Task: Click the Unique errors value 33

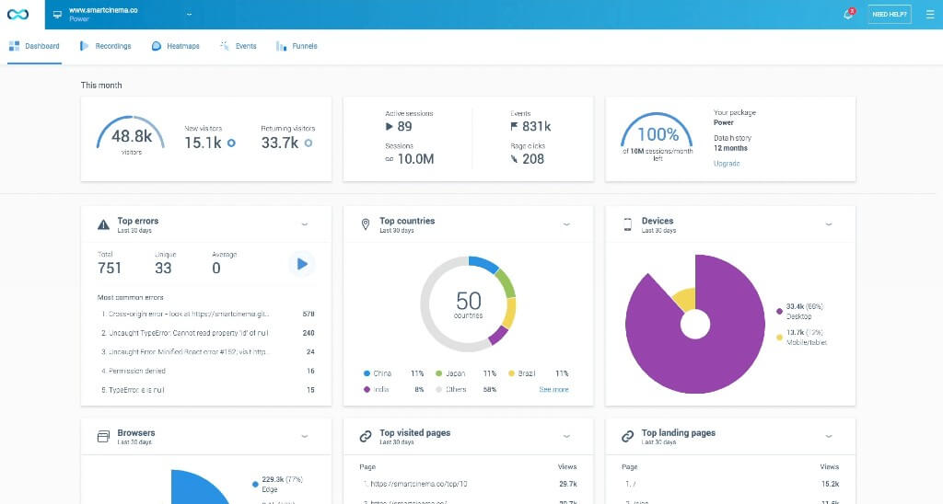Action: tap(163, 268)
